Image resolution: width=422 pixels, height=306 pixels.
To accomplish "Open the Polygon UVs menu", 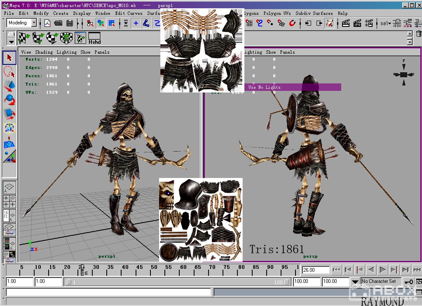I will pyautogui.click(x=277, y=13).
